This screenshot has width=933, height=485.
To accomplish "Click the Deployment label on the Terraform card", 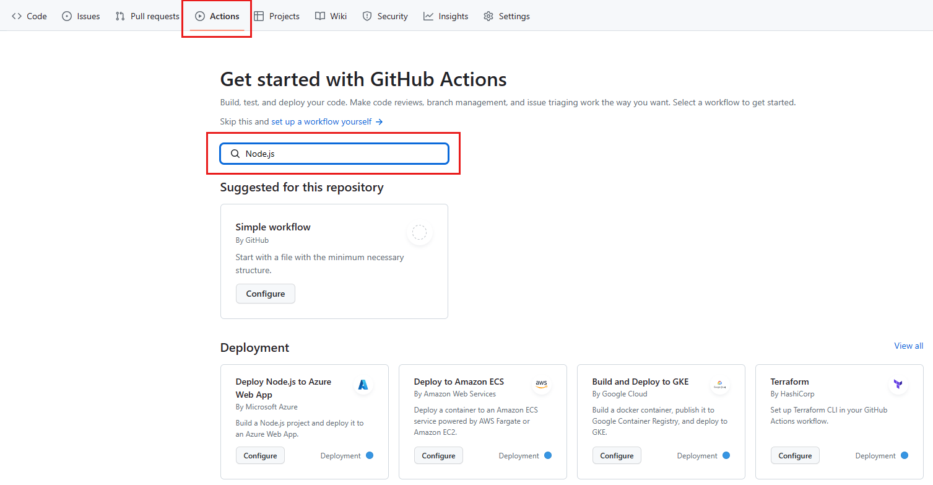I will click(x=875, y=455).
